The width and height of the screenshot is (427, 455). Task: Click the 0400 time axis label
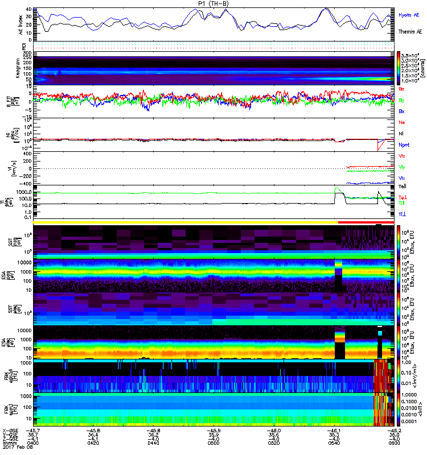(32, 443)
